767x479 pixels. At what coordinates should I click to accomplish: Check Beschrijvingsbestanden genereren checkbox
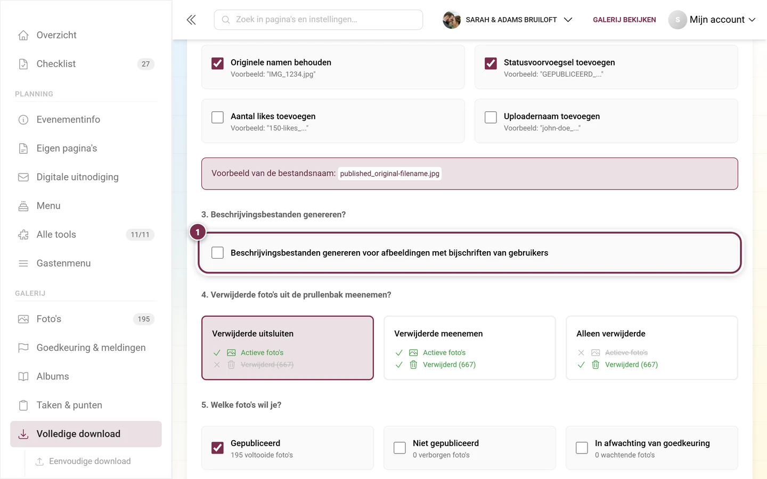[217, 253]
